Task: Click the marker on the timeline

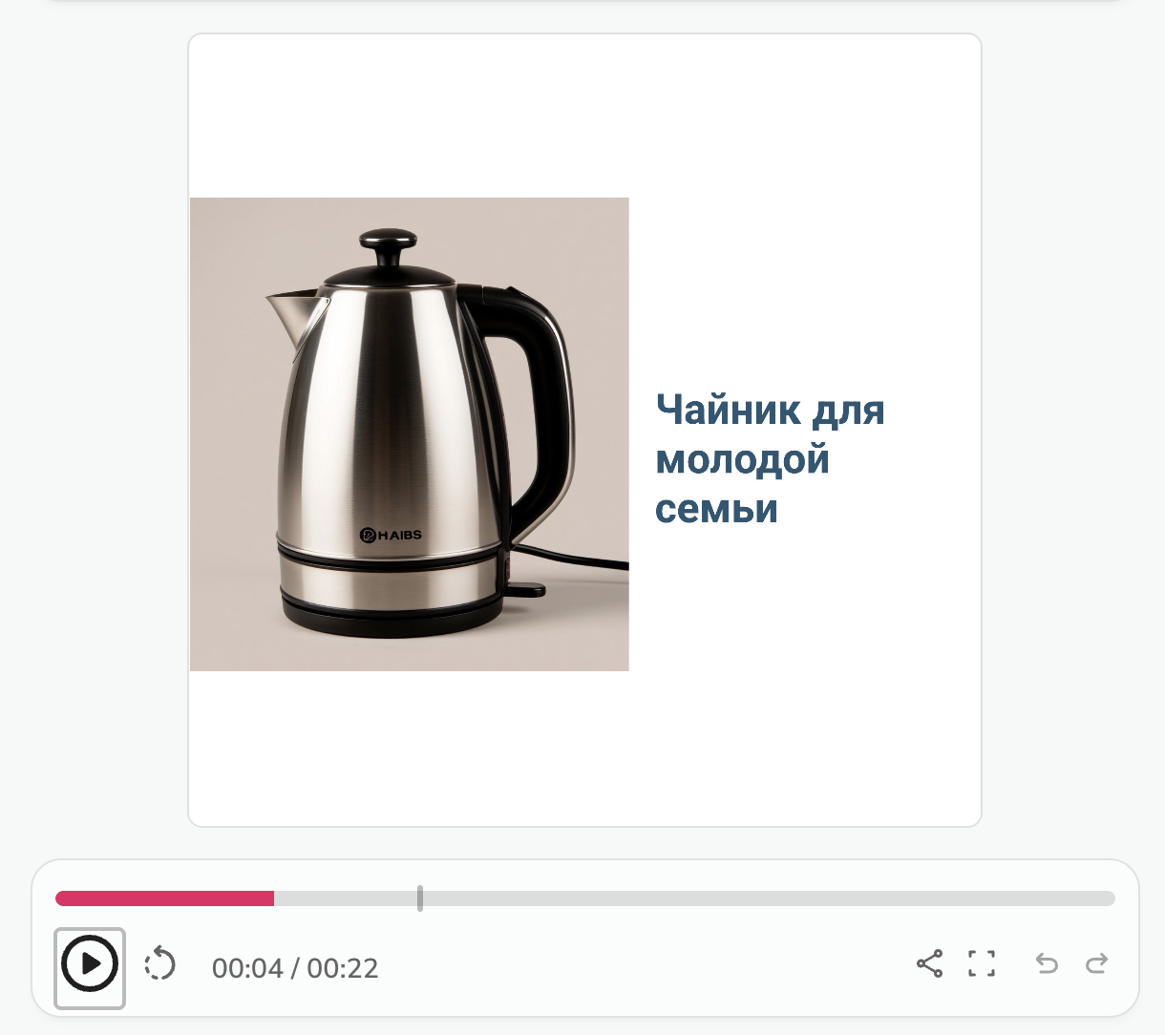Action: coord(420,898)
